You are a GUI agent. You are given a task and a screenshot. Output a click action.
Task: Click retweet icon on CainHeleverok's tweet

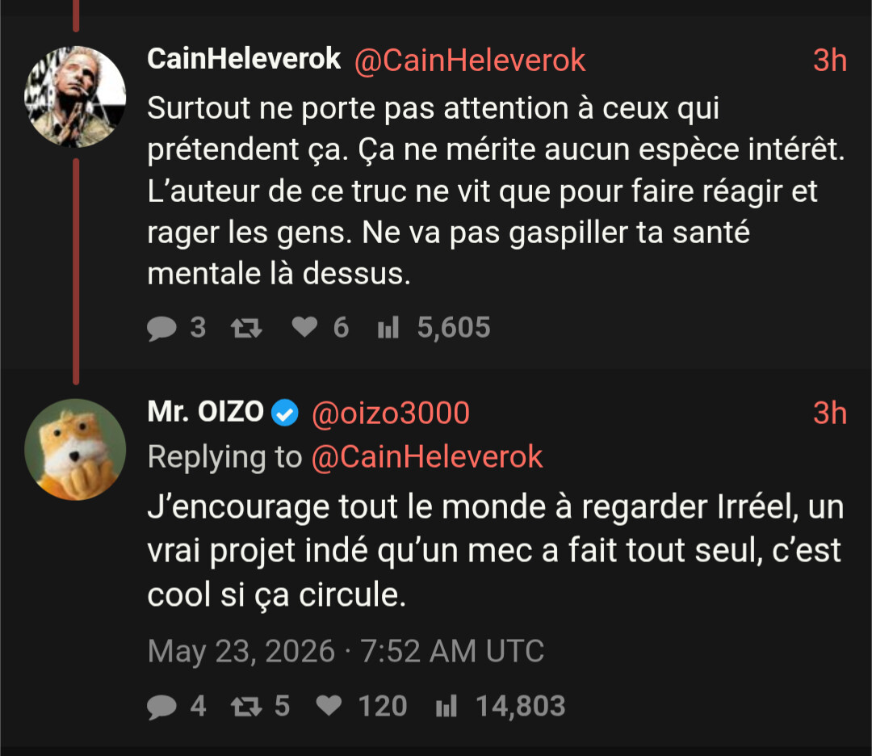[246, 328]
